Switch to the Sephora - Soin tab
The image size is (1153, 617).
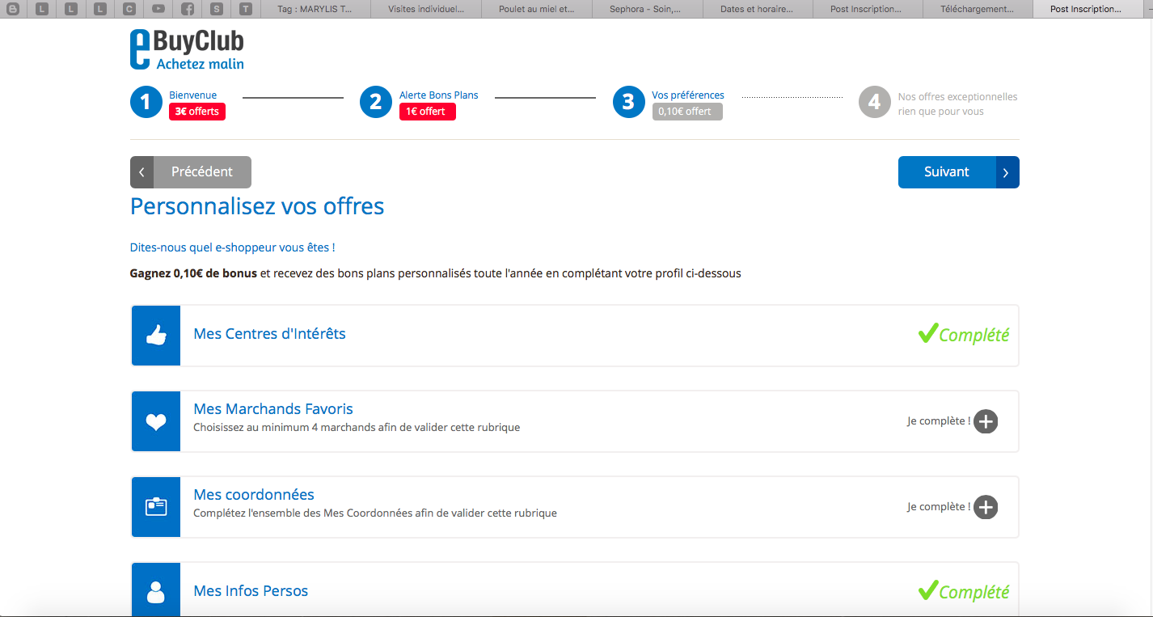coord(646,9)
